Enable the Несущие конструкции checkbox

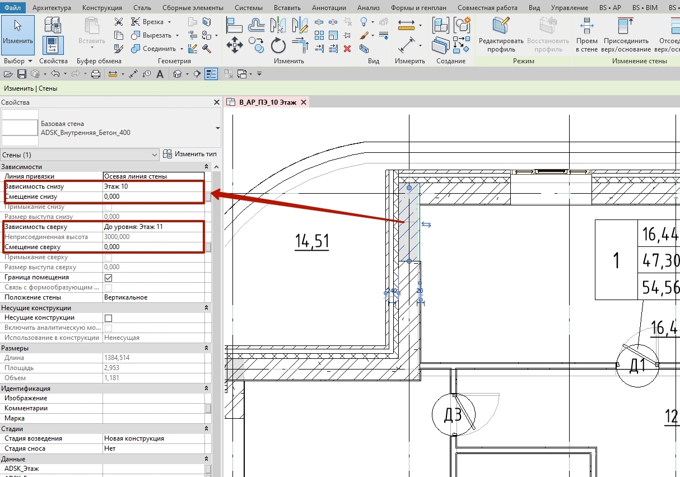[109, 318]
